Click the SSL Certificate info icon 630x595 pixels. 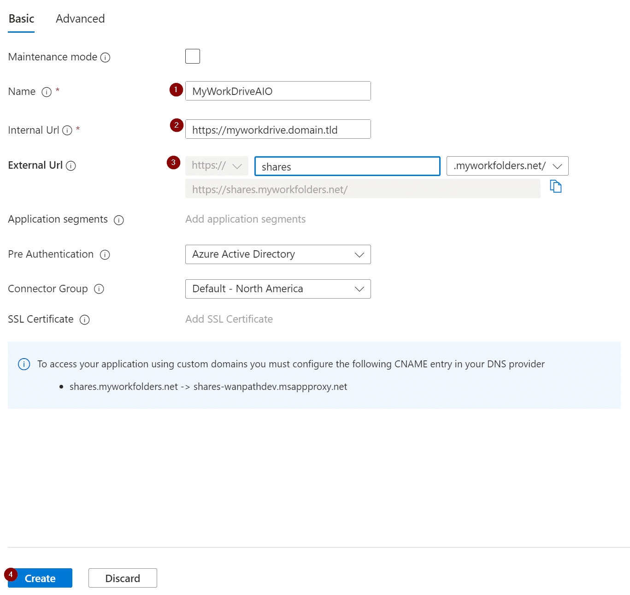coord(85,320)
